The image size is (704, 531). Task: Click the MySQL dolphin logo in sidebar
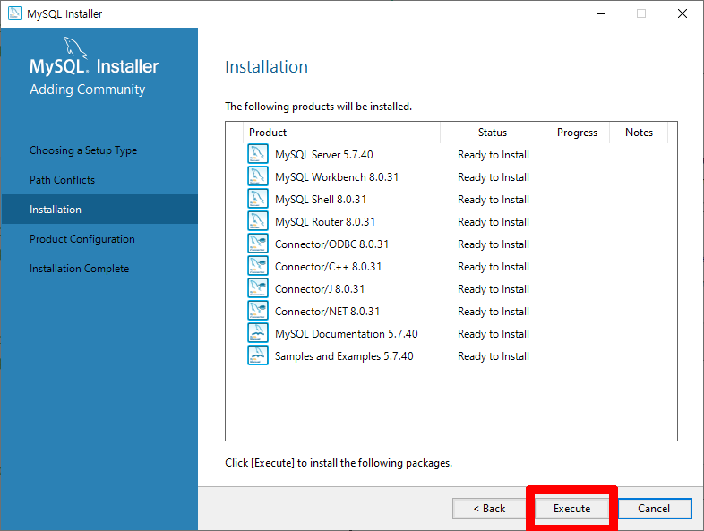click(74, 47)
